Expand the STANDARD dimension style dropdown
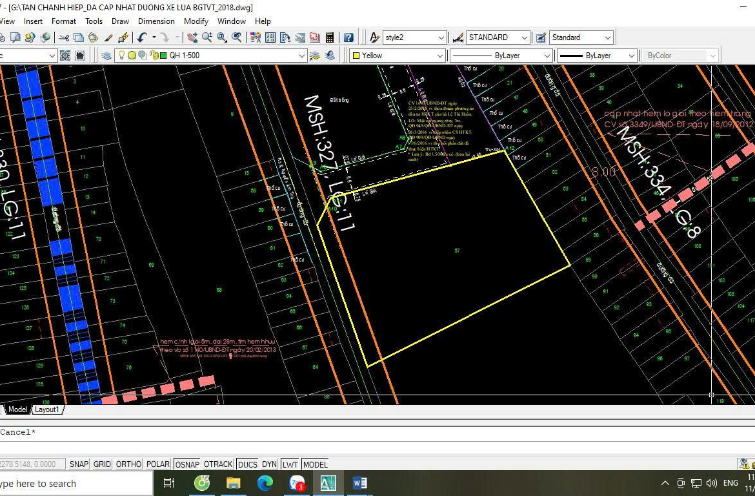The height and width of the screenshot is (496, 755). pyautogui.click(x=524, y=37)
